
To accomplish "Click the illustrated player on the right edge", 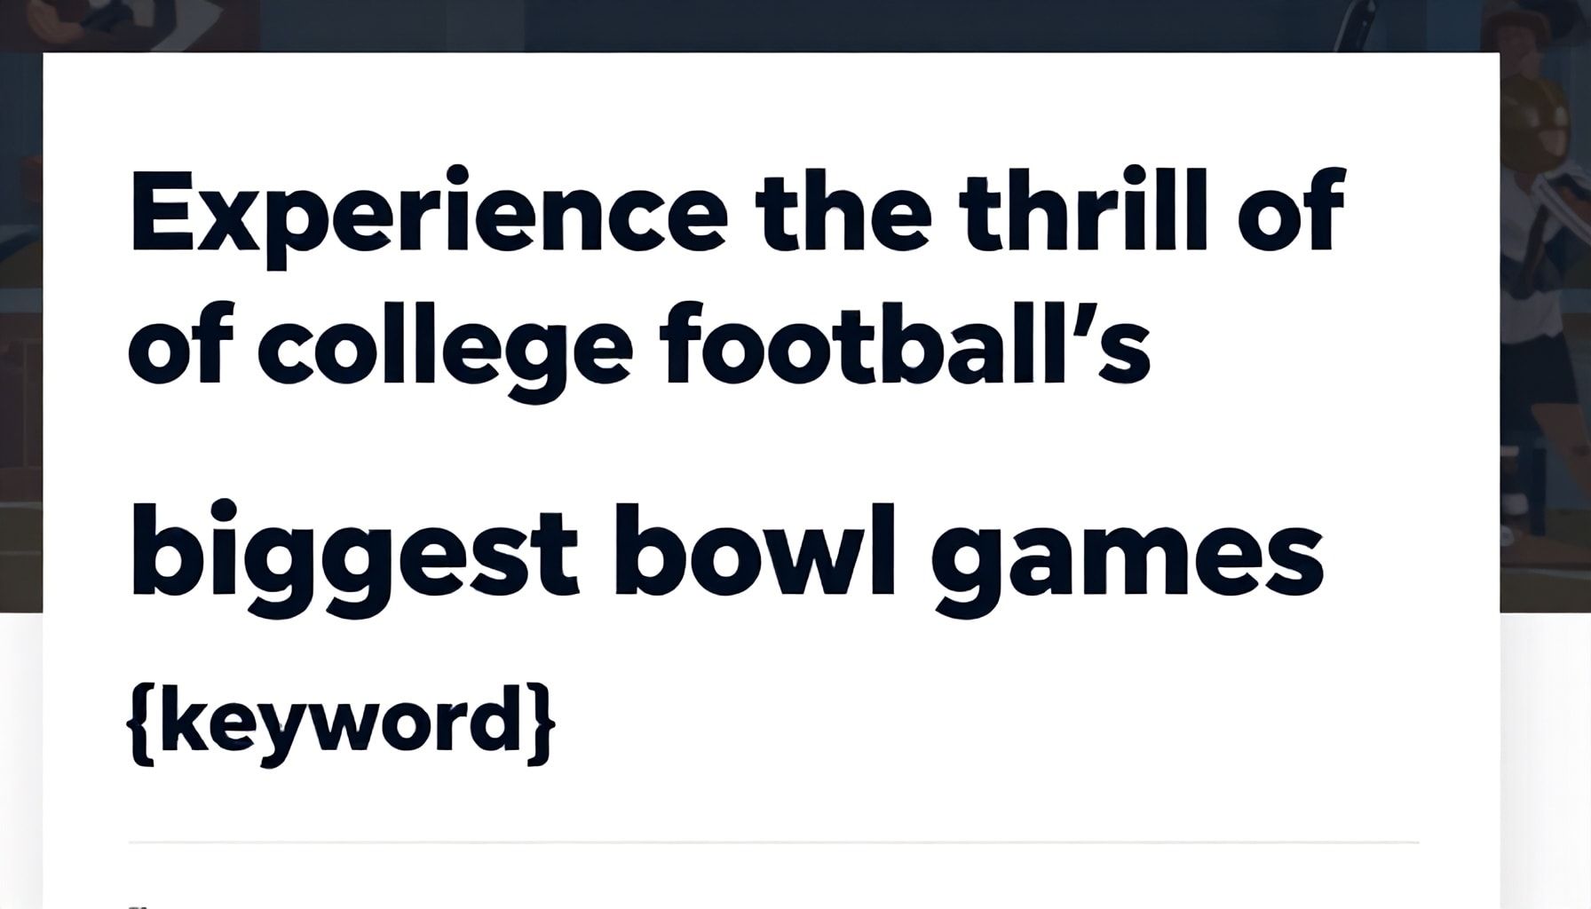I will tap(1545, 355).
